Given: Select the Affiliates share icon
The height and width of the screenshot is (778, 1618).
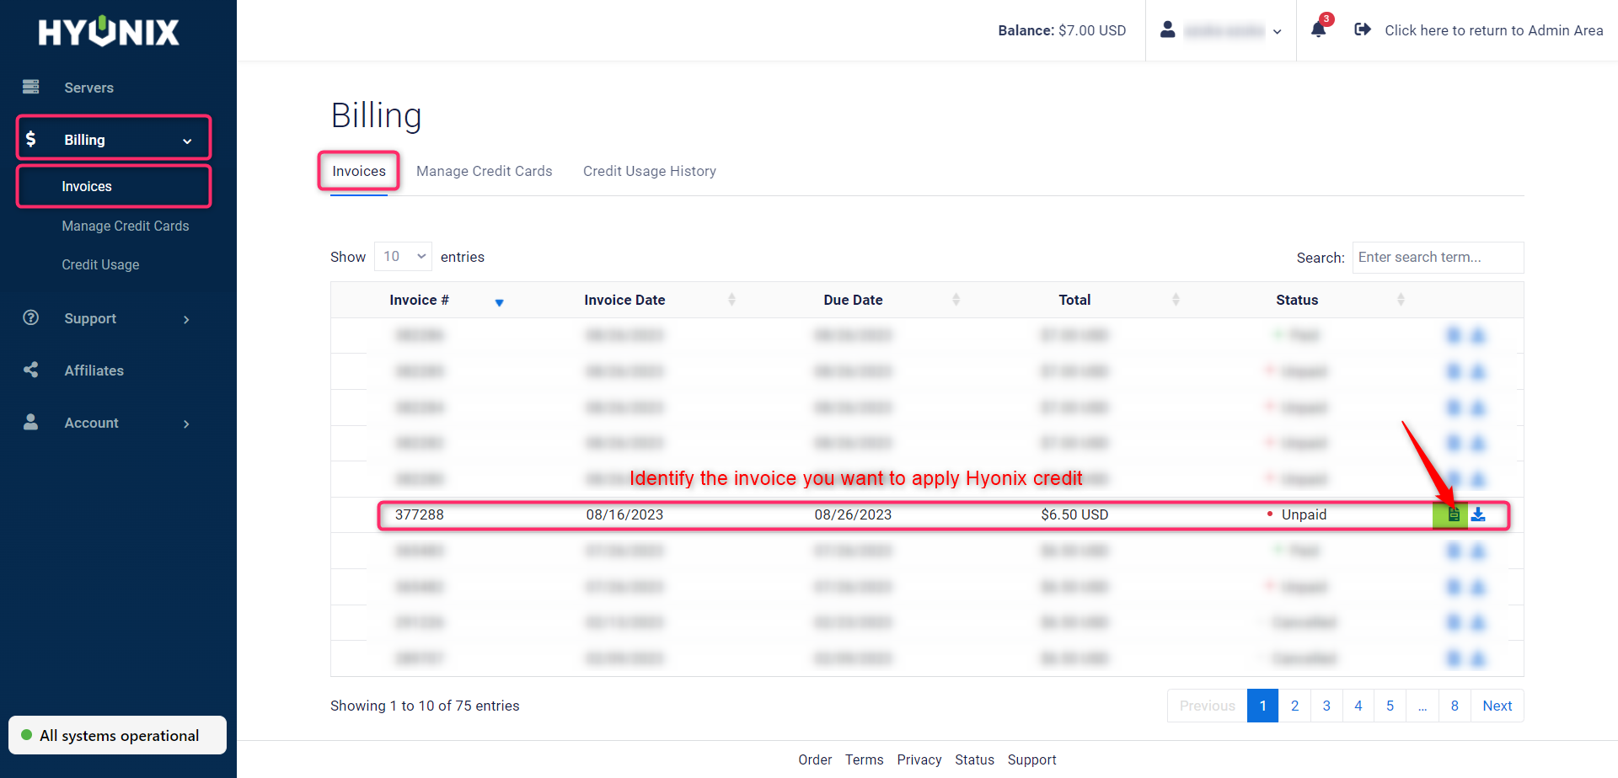Looking at the screenshot, I should coord(30,370).
